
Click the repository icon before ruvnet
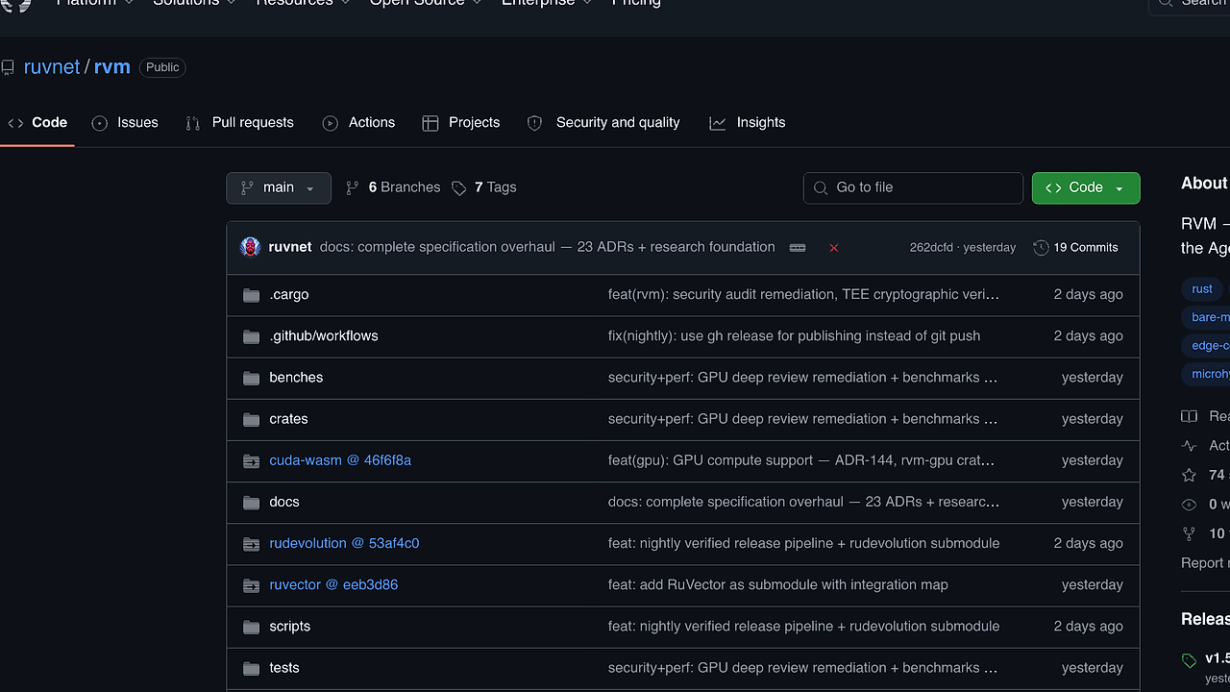click(x=8, y=67)
